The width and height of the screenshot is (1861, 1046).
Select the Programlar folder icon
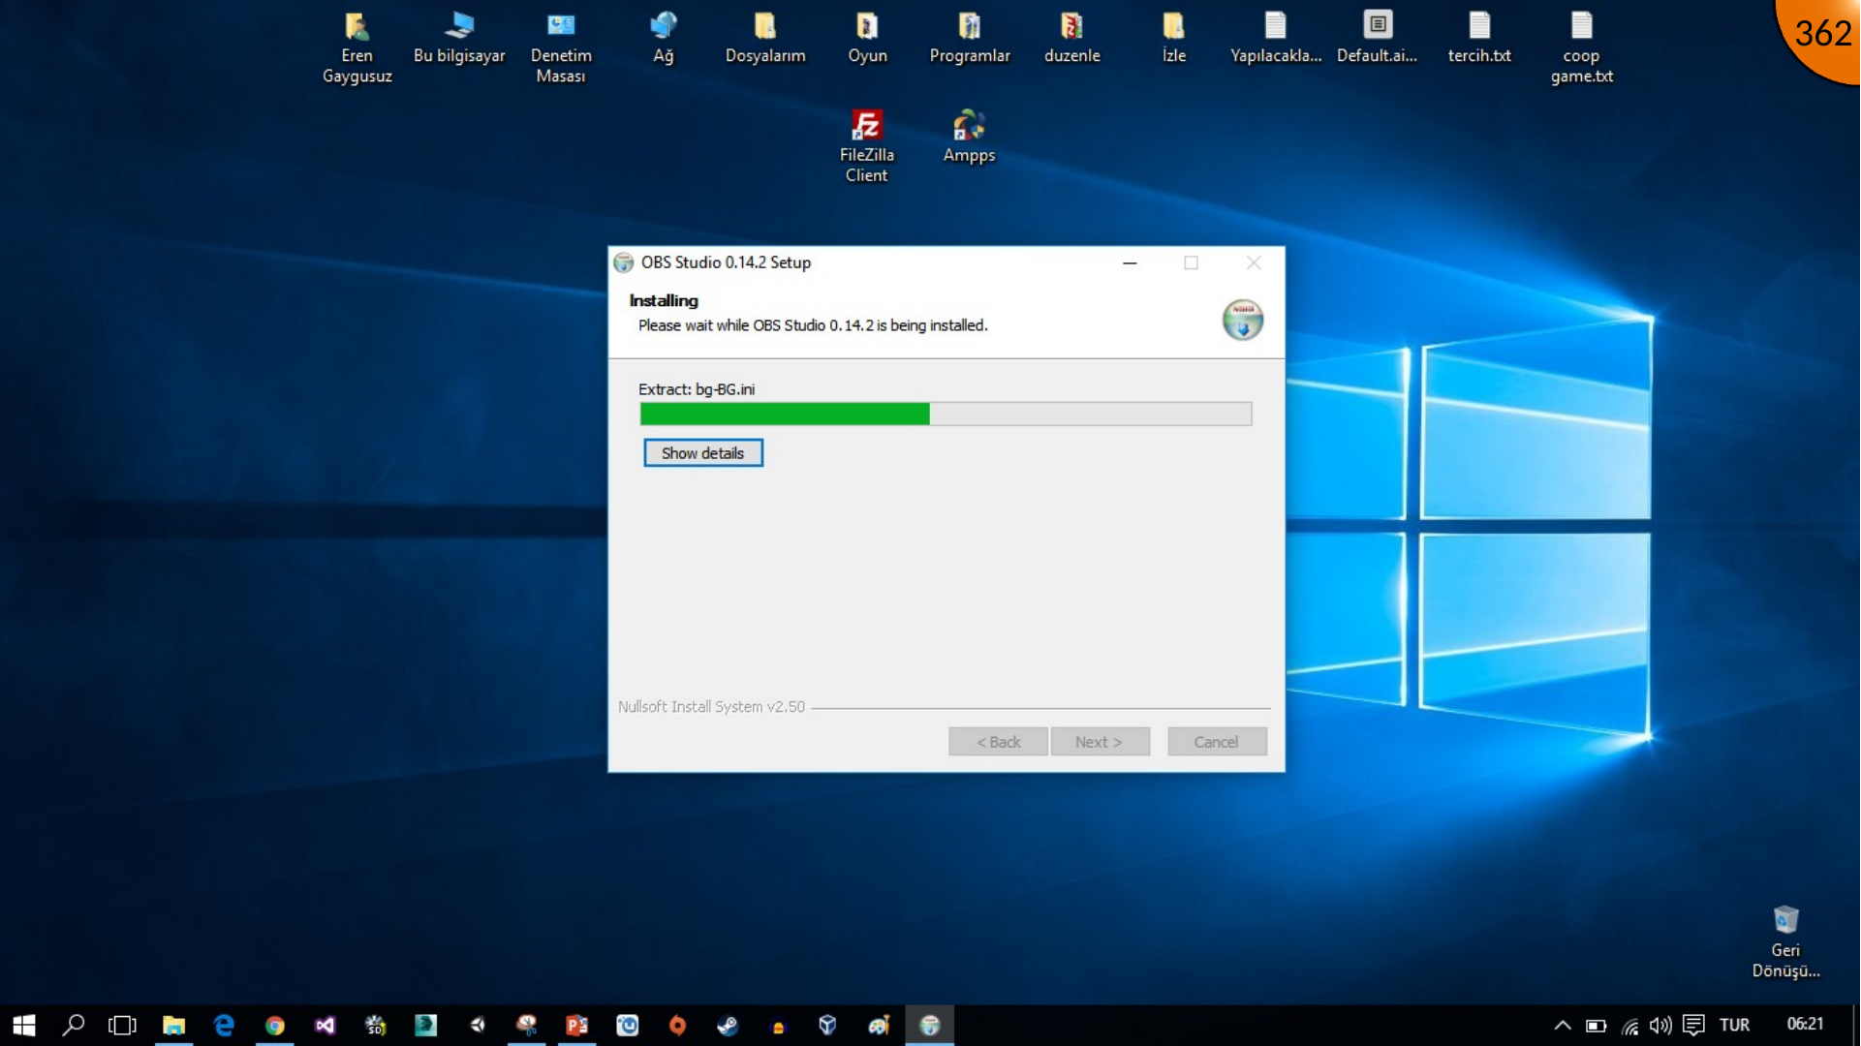tap(970, 38)
